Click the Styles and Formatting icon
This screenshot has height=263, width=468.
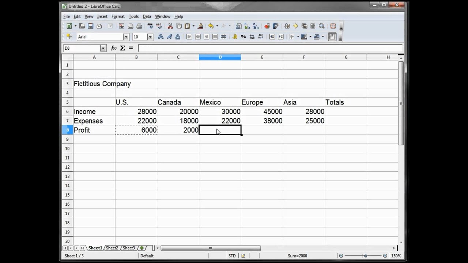(x=69, y=37)
